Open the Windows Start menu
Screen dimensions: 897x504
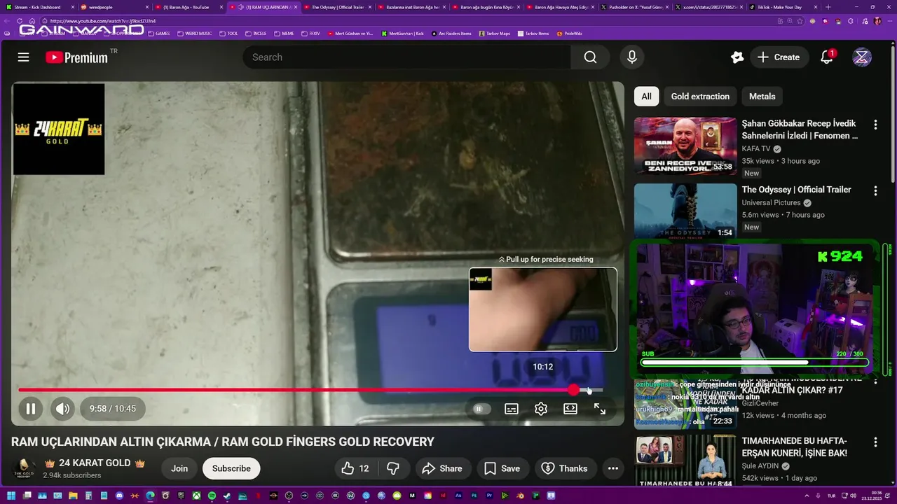coord(11,496)
